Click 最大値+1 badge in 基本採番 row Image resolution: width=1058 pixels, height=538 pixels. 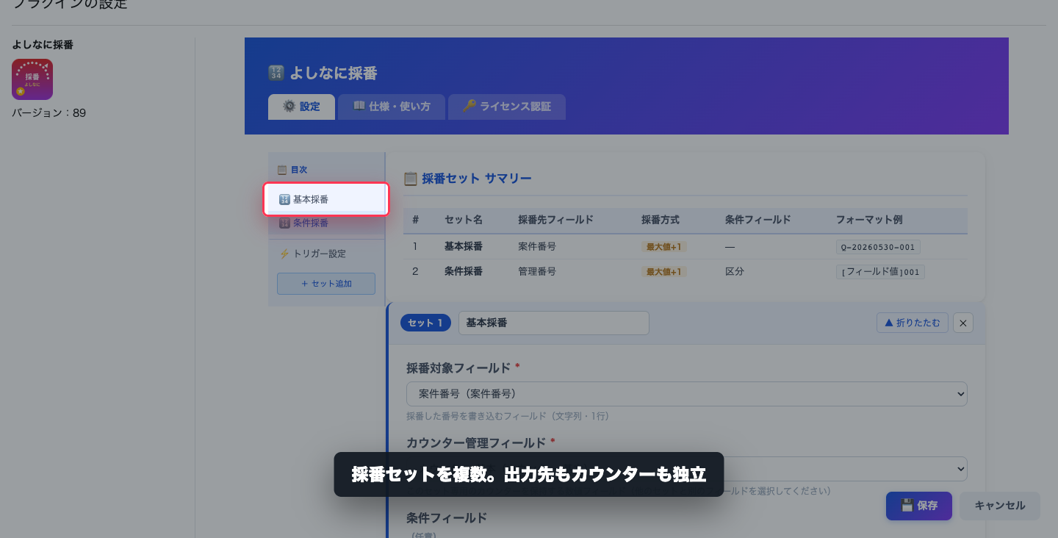tap(664, 247)
